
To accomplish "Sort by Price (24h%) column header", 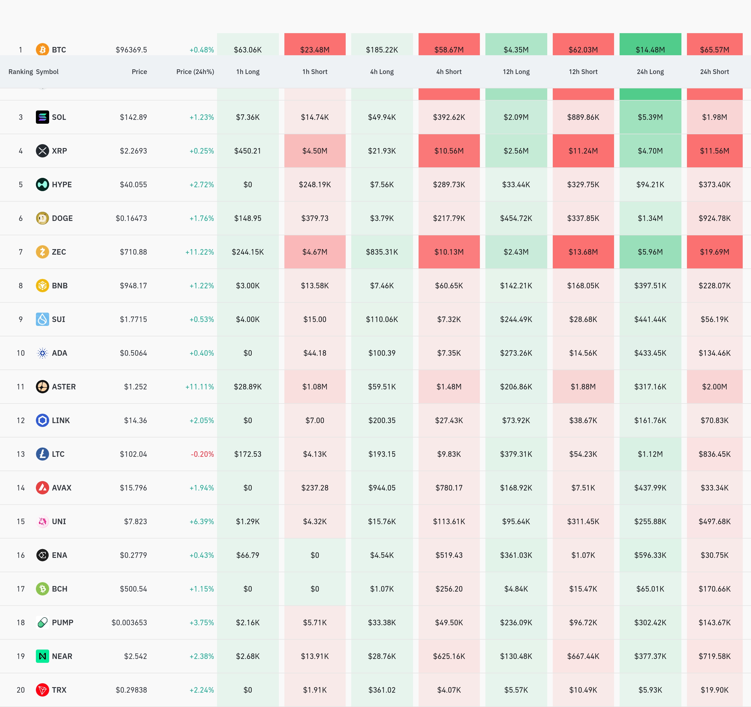I will tap(195, 72).
